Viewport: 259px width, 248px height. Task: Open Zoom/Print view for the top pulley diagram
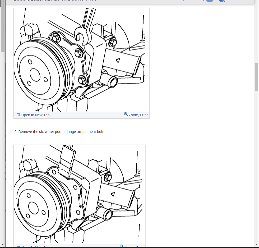(x=136, y=115)
